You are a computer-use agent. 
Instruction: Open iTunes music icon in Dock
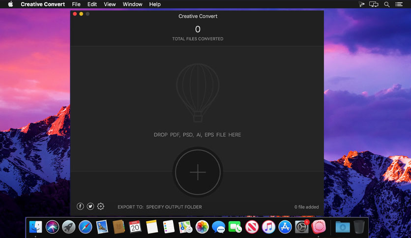pyautogui.click(x=268, y=227)
